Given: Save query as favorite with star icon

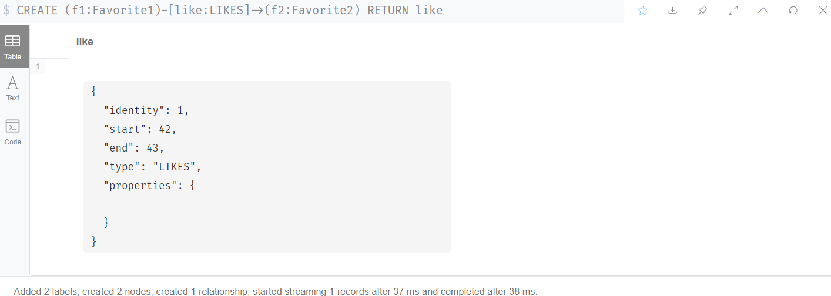Looking at the screenshot, I should (642, 11).
